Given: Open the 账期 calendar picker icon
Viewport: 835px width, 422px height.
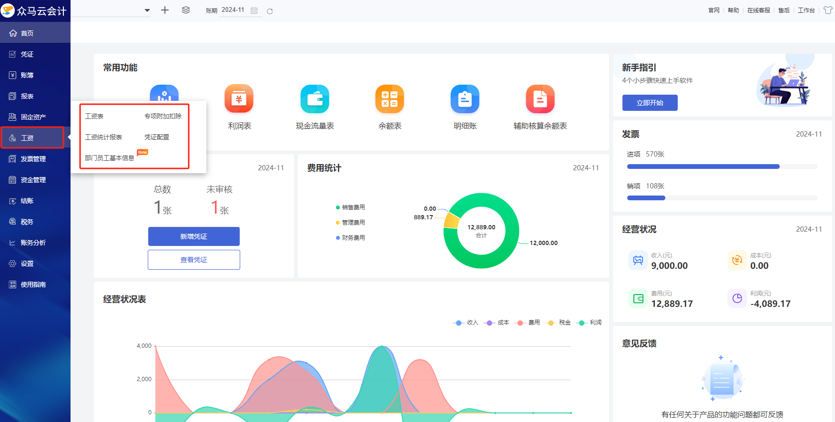Looking at the screenshot, I should (x=254, y=10).
